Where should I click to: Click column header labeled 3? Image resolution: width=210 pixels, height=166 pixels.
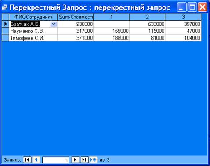[183, 17]
